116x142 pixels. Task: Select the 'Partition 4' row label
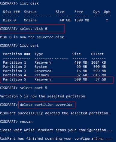click(14, 75)
